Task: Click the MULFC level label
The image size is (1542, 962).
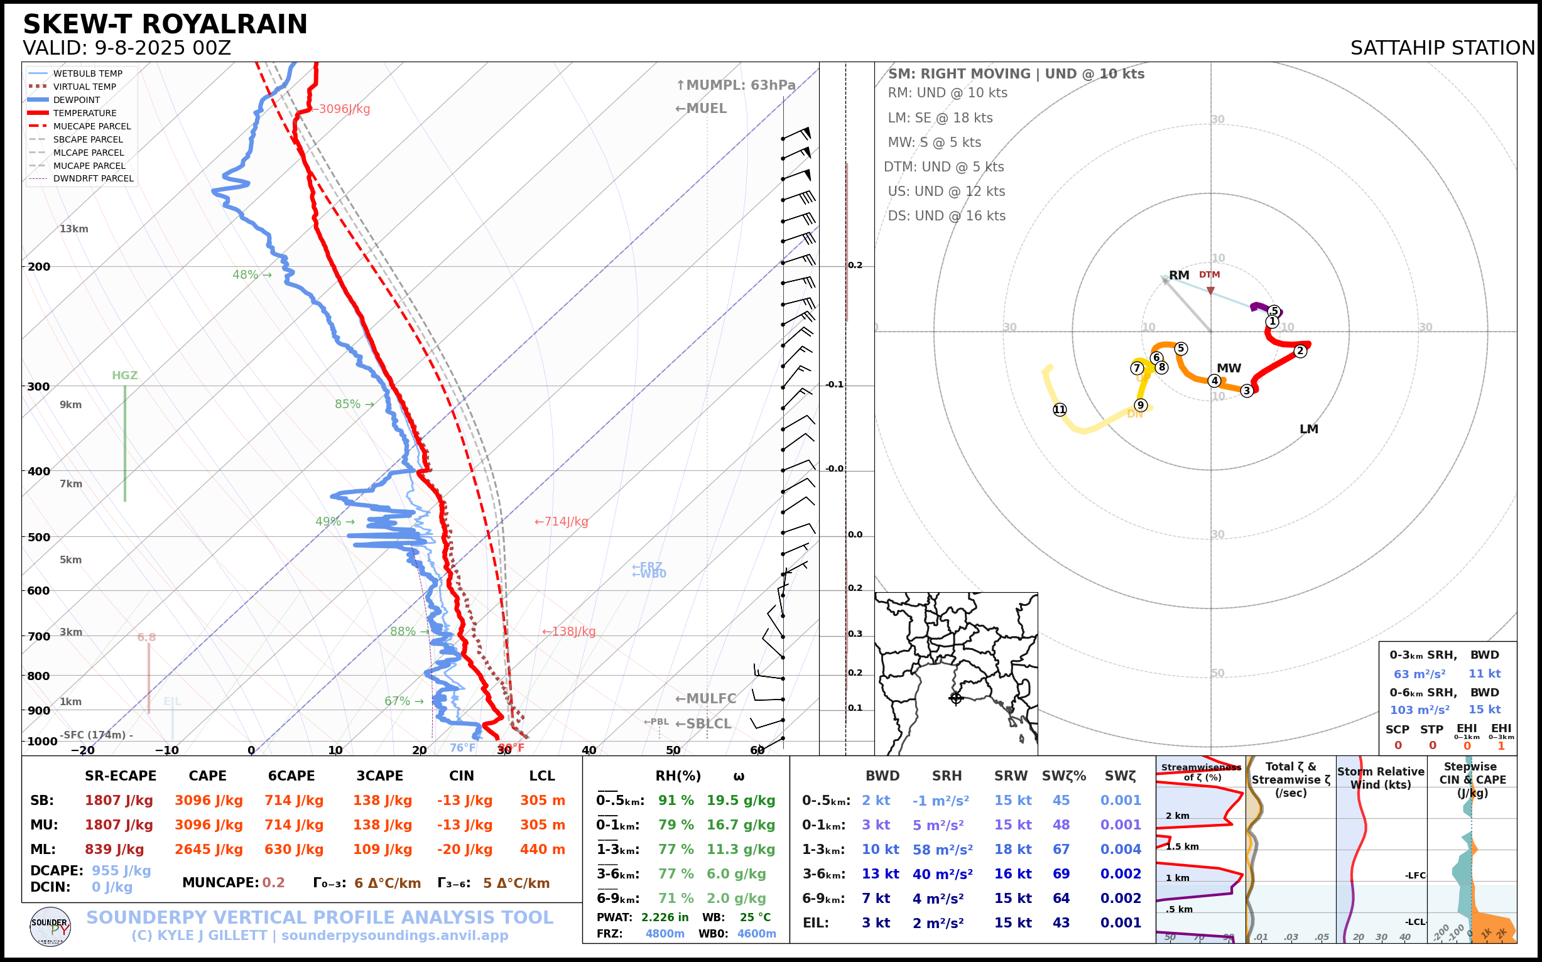Action: tap(705, 699)
